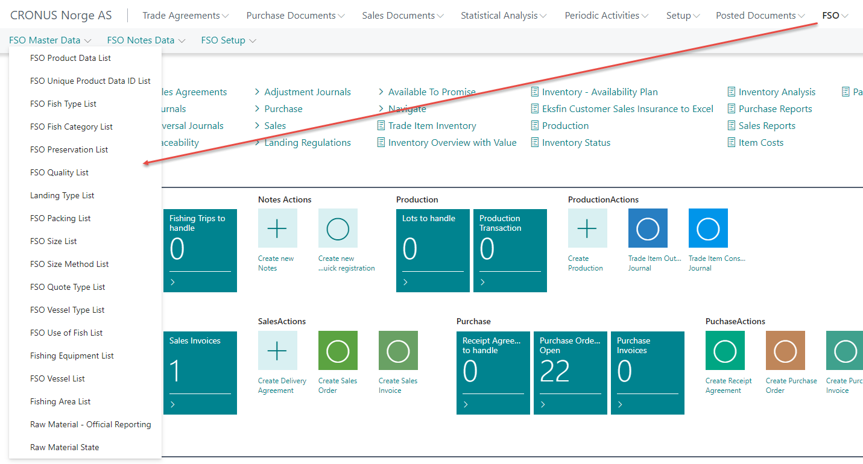Click the Create Receipt Agreement icon
The height and width of the screenshot is (464, 863).
(725, 351)
